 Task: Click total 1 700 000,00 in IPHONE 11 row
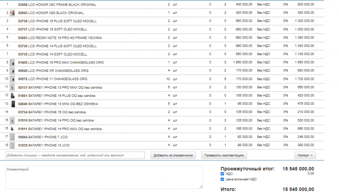click(x=305, y=79)
